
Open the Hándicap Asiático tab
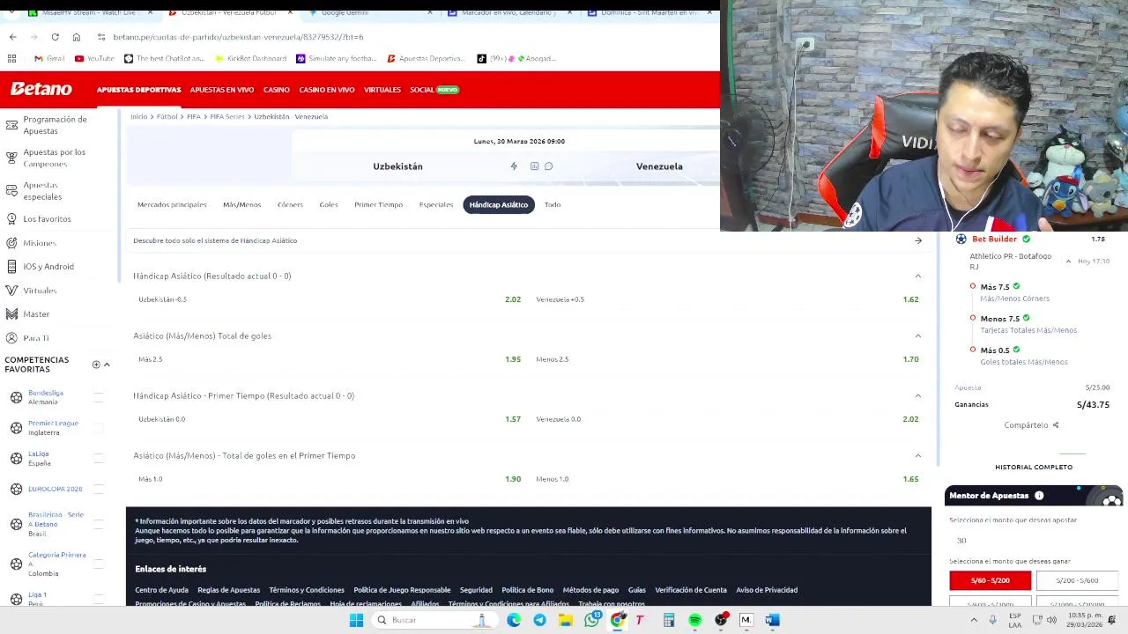(499, 204)
